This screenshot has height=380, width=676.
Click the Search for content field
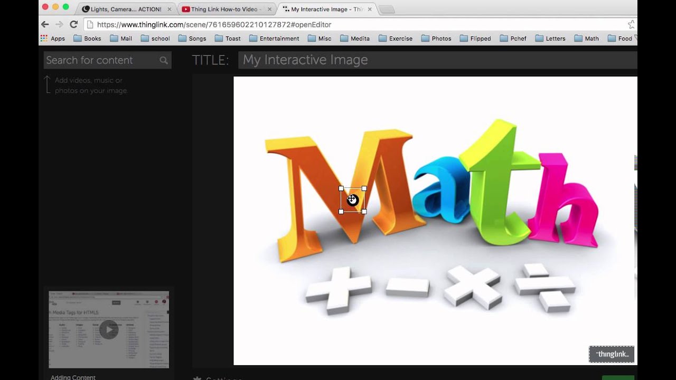coord(107,60)
